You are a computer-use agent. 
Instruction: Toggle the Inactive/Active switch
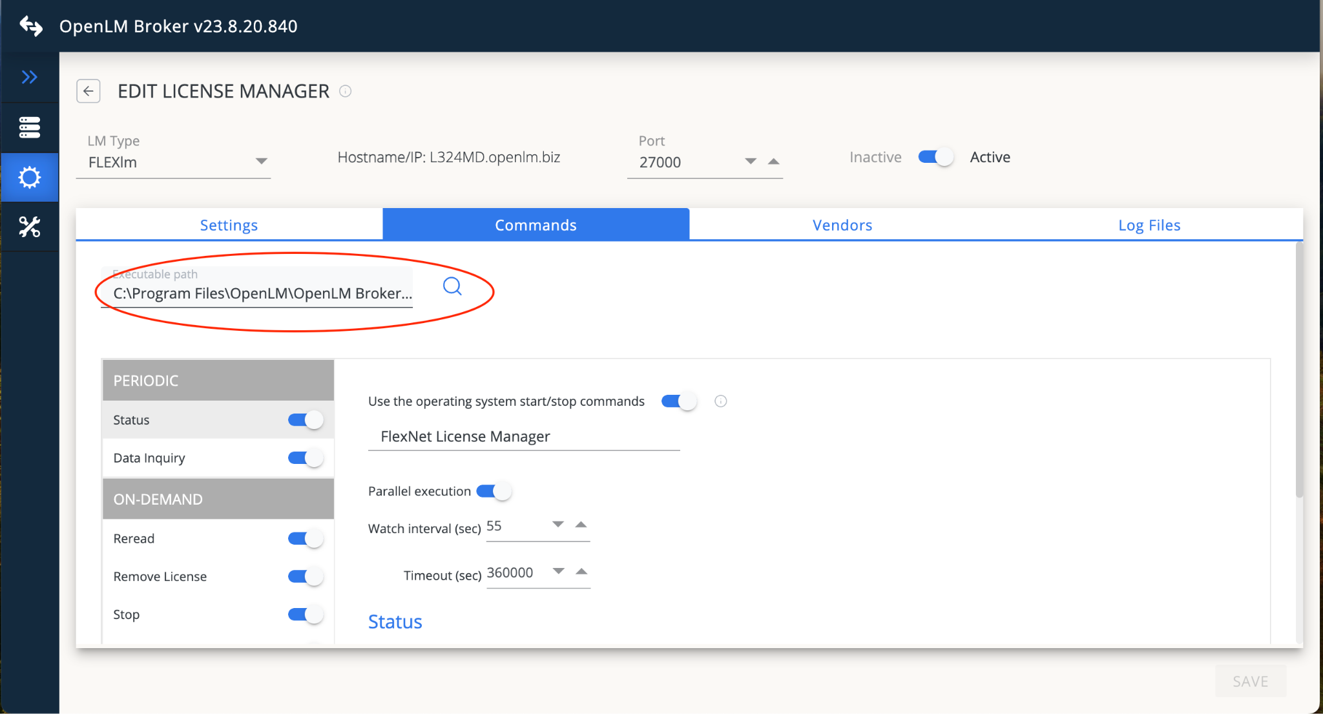[935, 157]
